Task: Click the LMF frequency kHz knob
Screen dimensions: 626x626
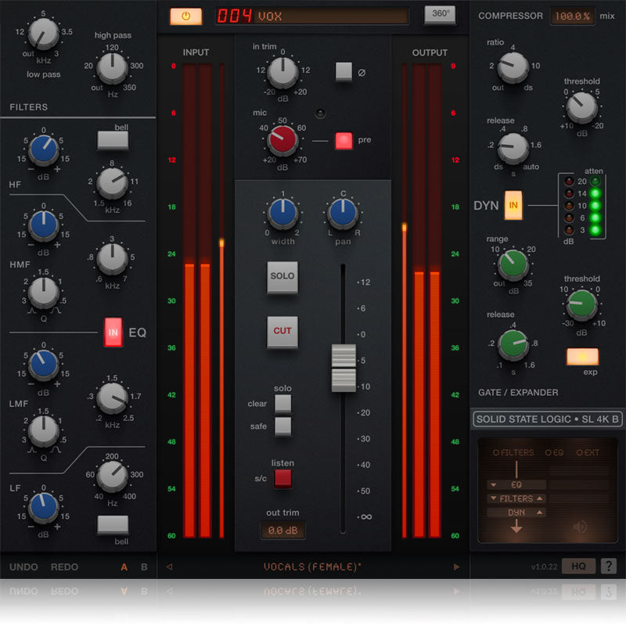Action: click(113, 398)
